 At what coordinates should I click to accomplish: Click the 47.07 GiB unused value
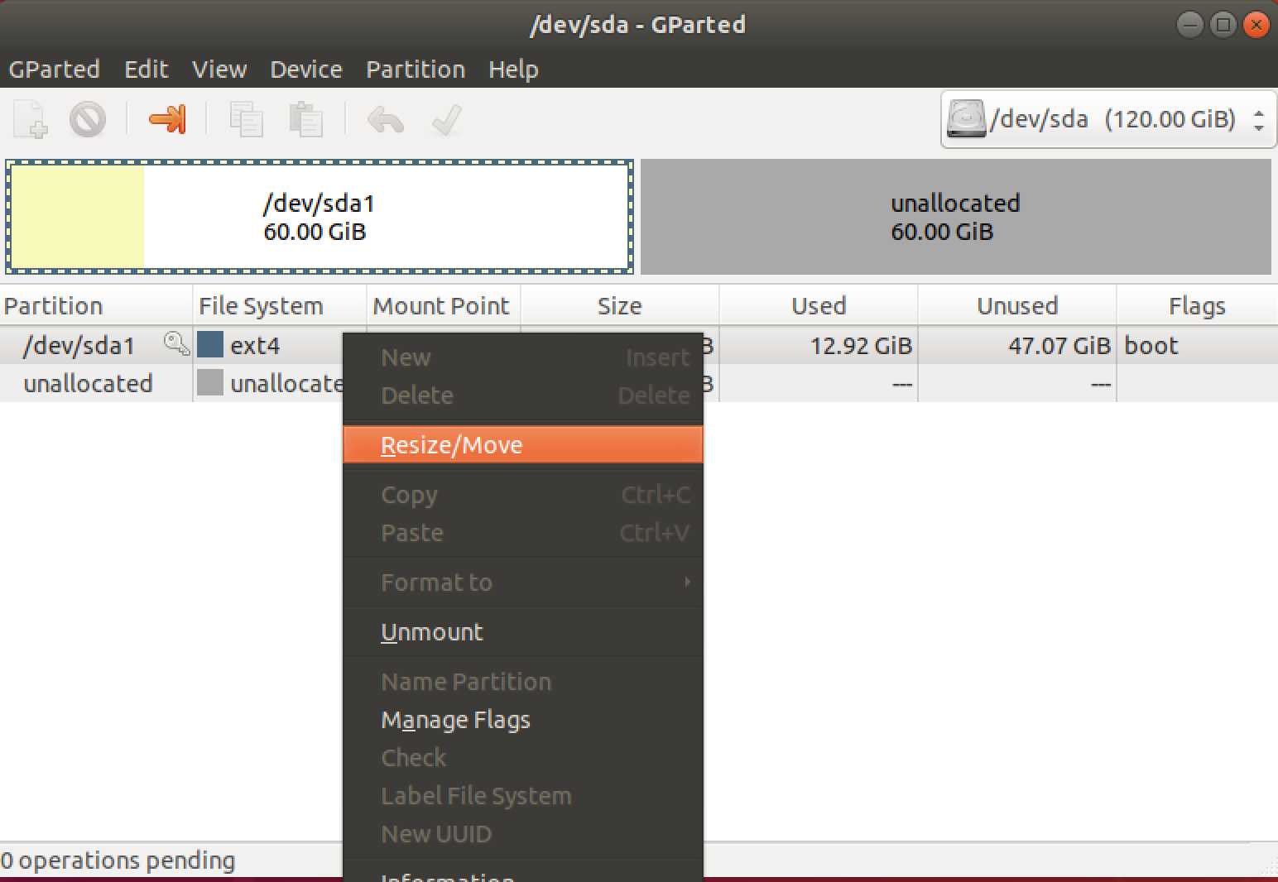tap(1059, 345)
